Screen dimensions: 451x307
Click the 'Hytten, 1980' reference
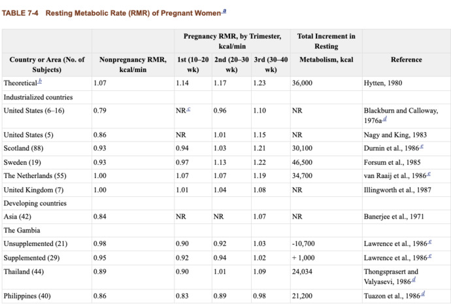point(383,83)
